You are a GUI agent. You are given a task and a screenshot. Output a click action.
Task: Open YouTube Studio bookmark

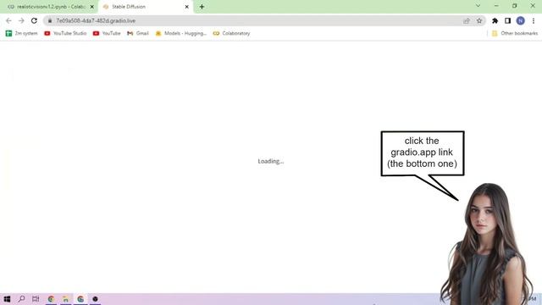[65, 33]
